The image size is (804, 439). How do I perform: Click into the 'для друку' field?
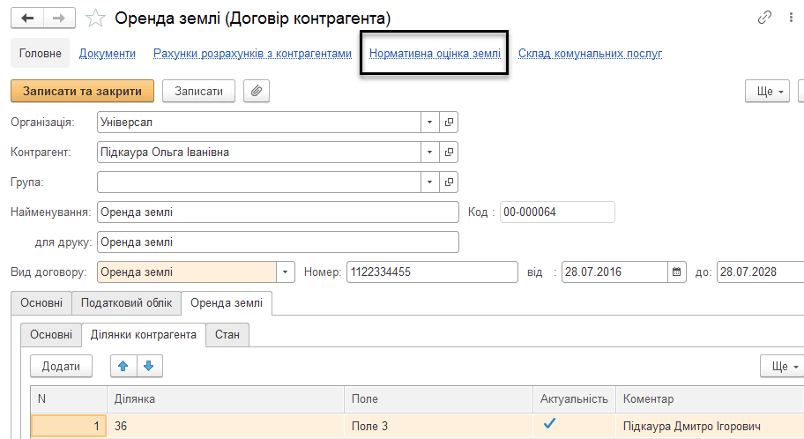coord(278,242)
